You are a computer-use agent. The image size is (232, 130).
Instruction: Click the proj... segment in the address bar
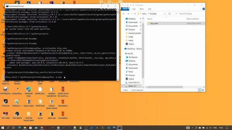pyautogui.click(x=144, y=14)
